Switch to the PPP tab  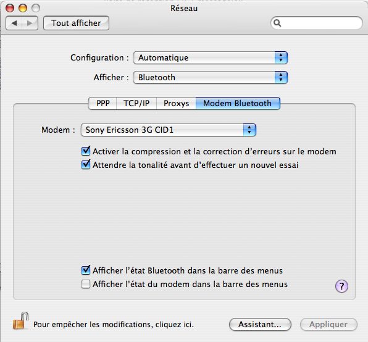pyautogui.click(x=102, y=104)
